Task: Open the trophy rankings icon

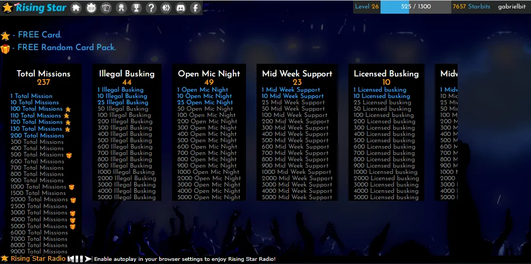Action: click(136, 8)
